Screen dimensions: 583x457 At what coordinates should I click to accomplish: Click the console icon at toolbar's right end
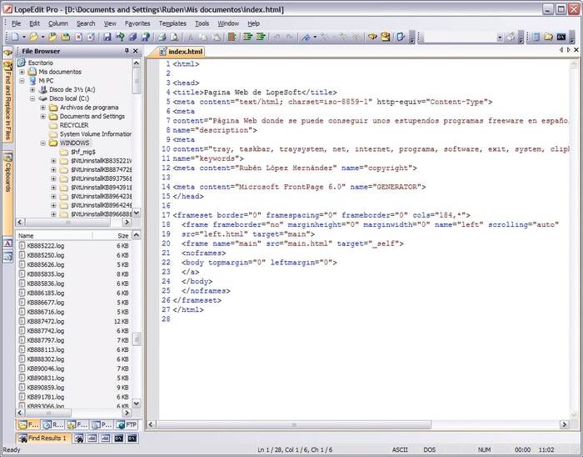[x=561, y=38]
